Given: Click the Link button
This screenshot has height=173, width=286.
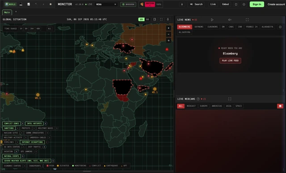Looking at the screenshot, I should tap(213, 4).
